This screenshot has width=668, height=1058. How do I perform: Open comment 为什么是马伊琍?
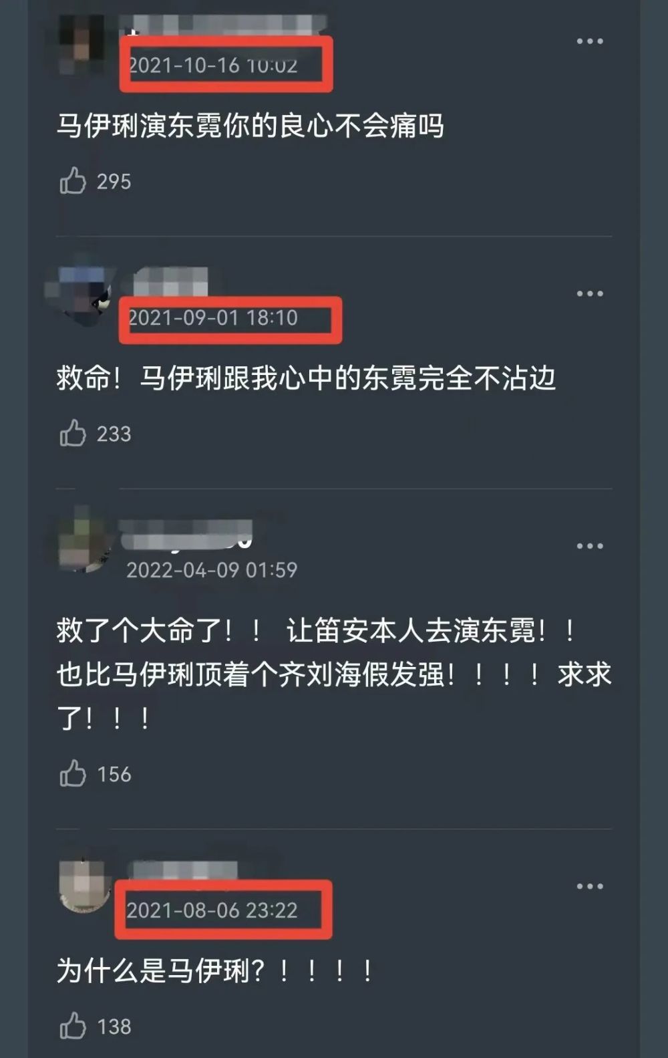(215, 970)
